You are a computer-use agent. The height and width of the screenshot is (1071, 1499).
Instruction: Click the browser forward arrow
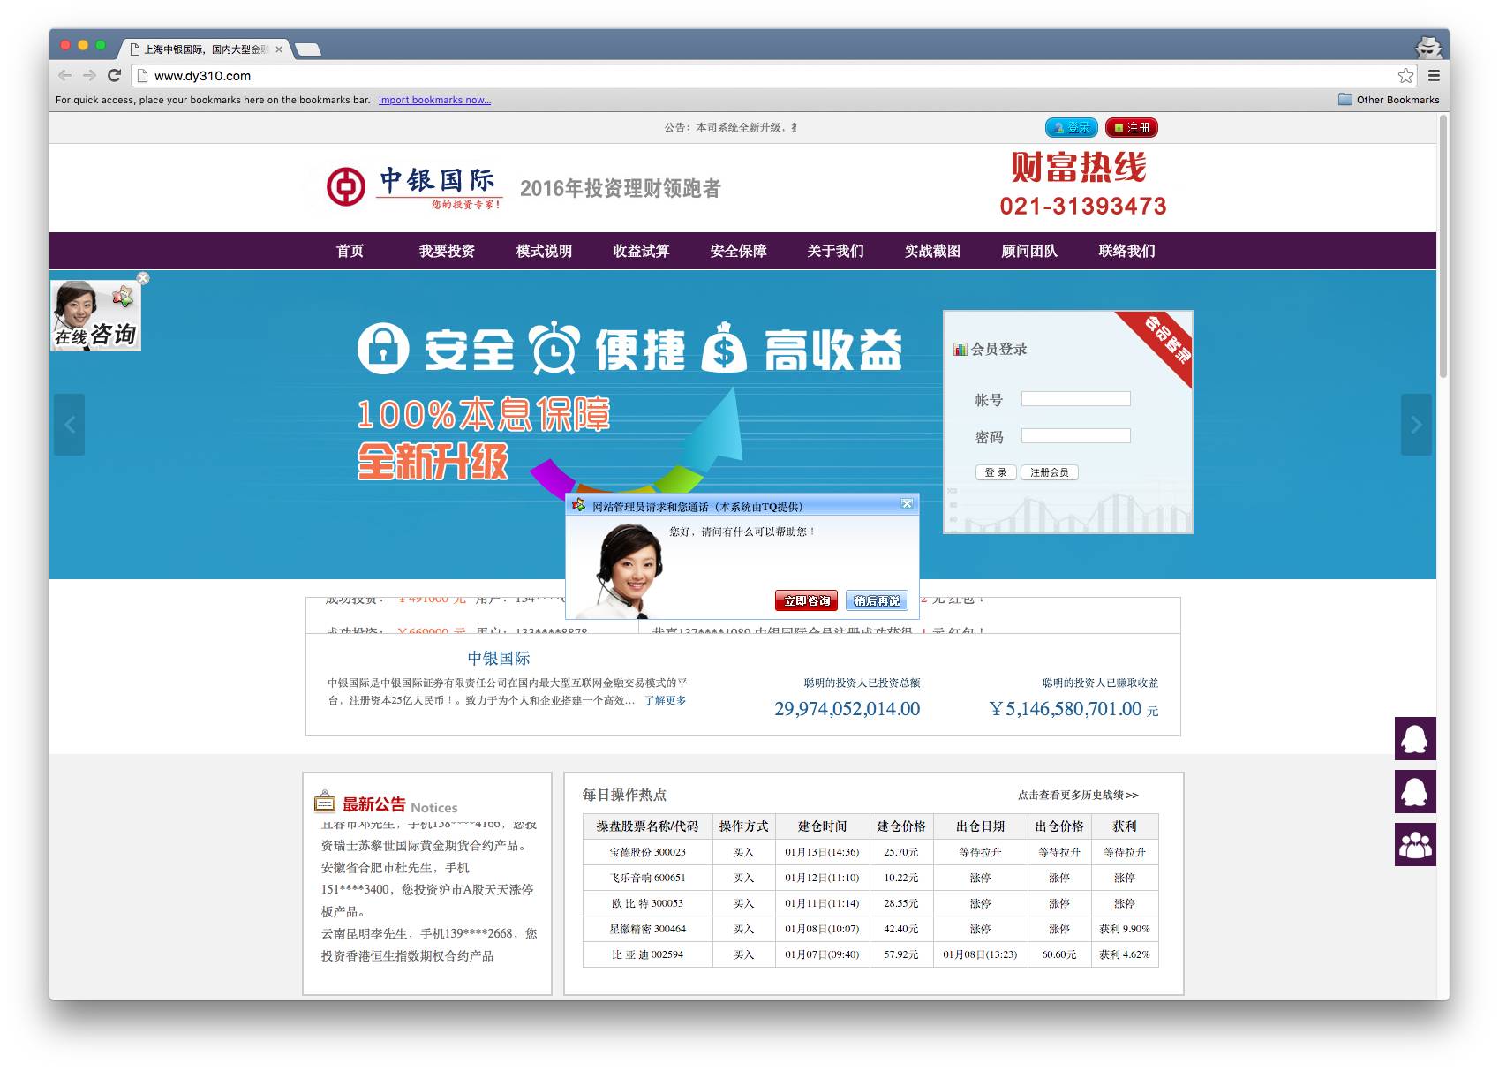coord(89,75)
